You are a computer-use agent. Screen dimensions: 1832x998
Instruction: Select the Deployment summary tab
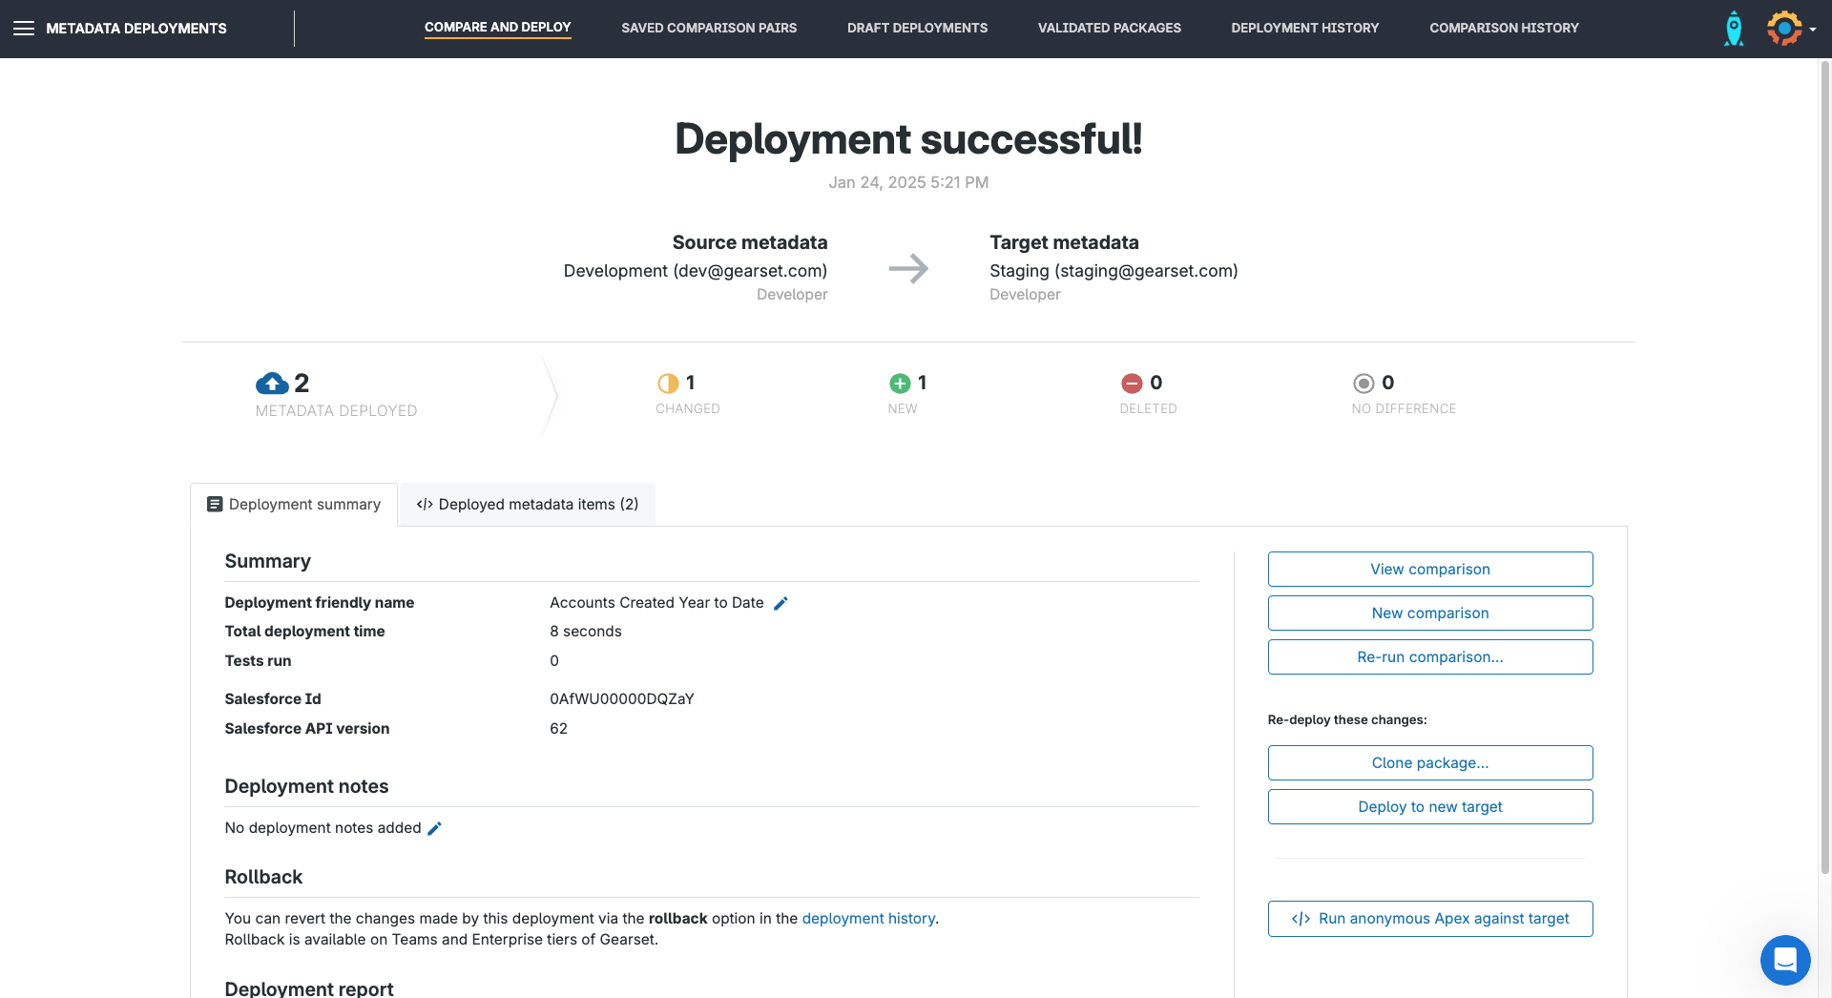tap(294, 504)
